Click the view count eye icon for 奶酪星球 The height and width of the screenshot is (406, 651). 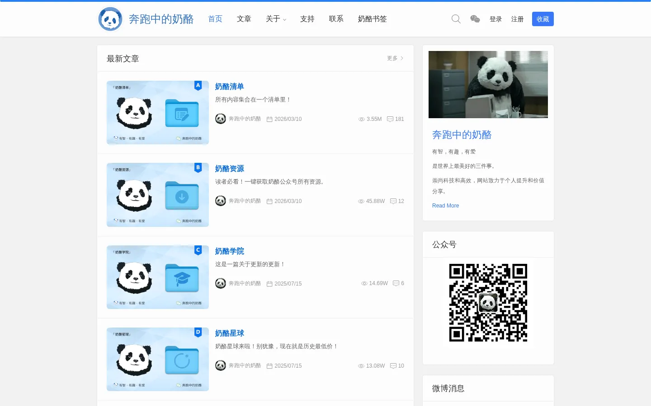pyautogui.click(x=361, y=366)
